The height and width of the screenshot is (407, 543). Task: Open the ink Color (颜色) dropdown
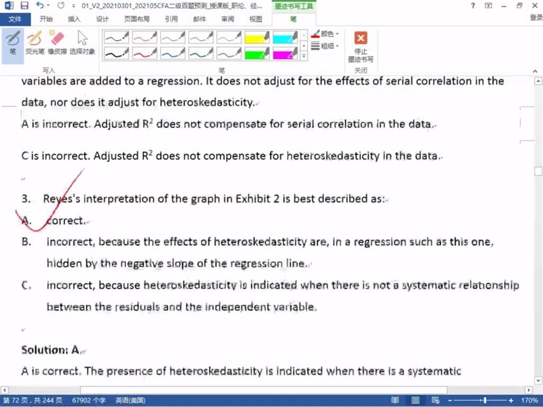[326, 34]
